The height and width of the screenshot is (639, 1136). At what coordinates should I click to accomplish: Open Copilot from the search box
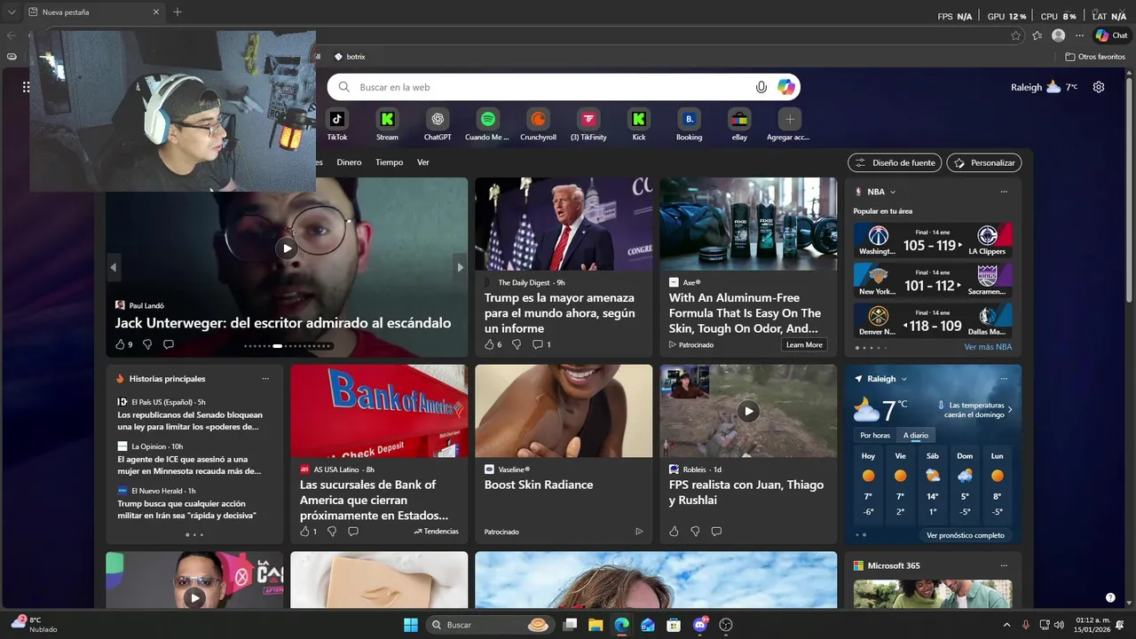coord(786,87)
